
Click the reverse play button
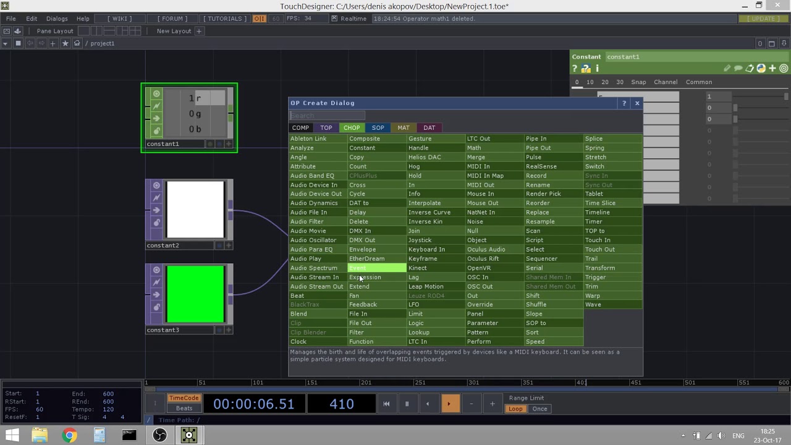point(428,404)
